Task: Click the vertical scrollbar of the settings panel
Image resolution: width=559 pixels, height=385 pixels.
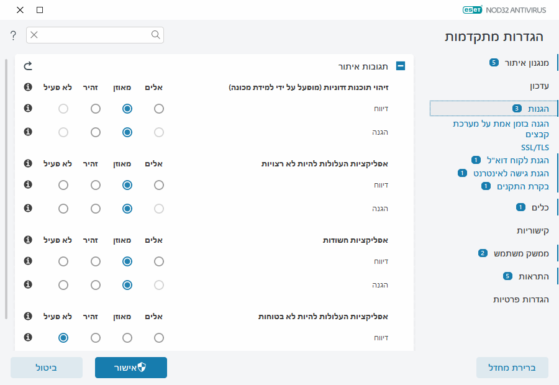Action: point(7,186)
